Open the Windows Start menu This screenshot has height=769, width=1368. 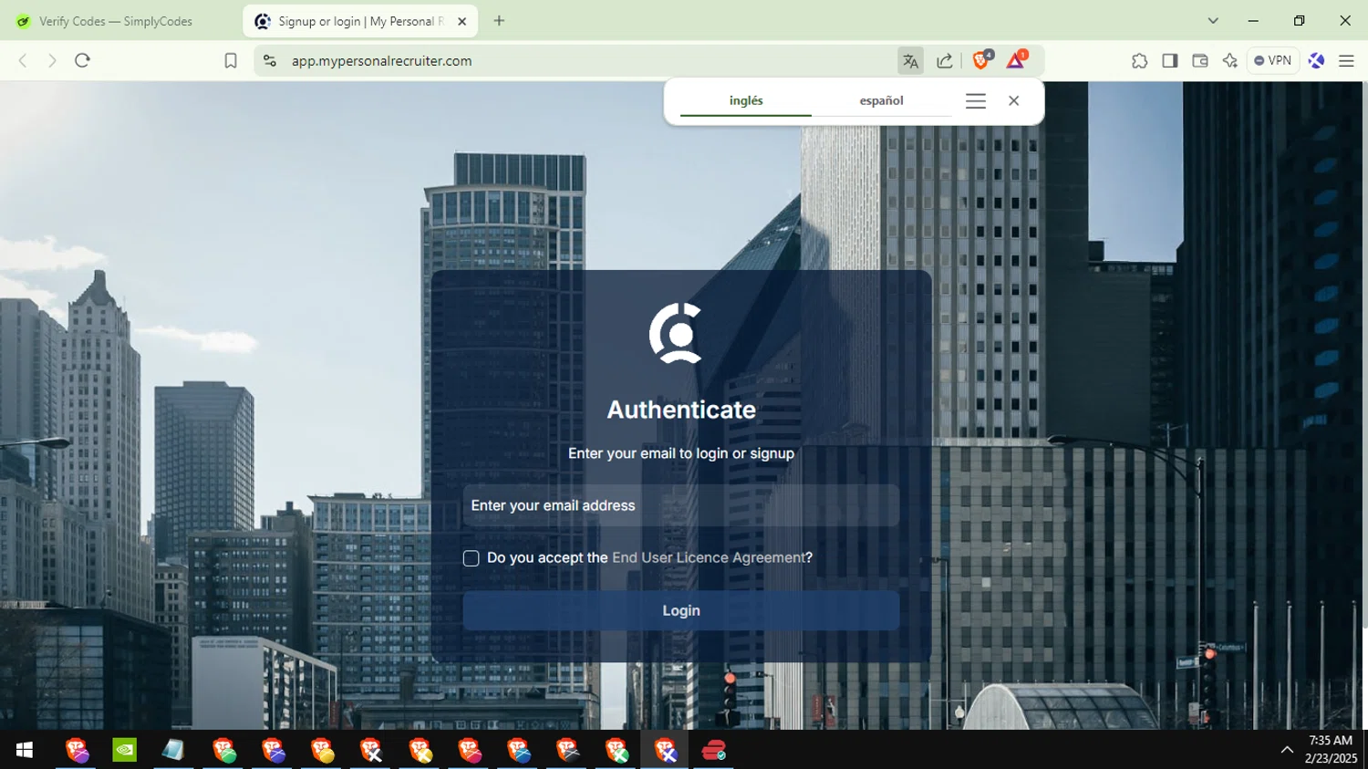(25, 750)
